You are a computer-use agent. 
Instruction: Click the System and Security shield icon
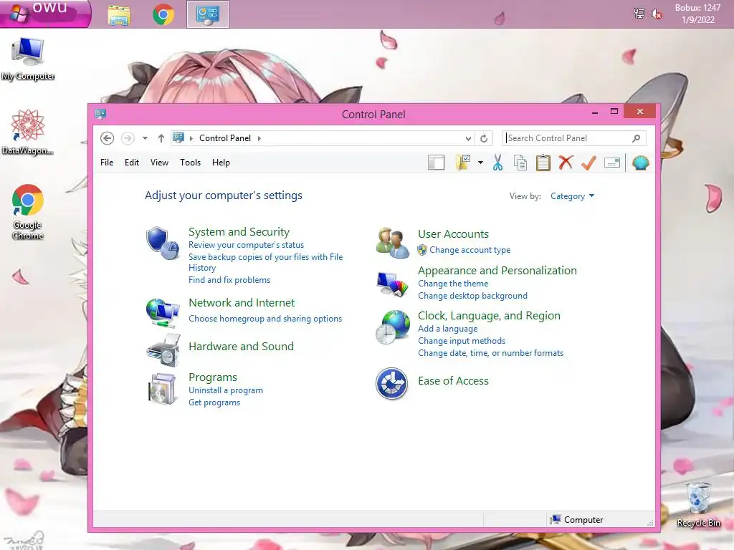[162, 243]
